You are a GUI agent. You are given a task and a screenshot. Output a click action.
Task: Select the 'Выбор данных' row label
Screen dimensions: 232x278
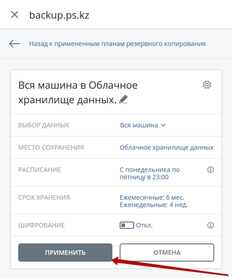click(x=44, y=125)
